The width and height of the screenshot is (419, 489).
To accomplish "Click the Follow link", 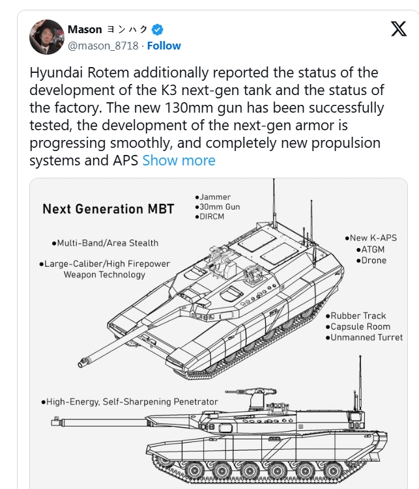I will coord(164,46).
